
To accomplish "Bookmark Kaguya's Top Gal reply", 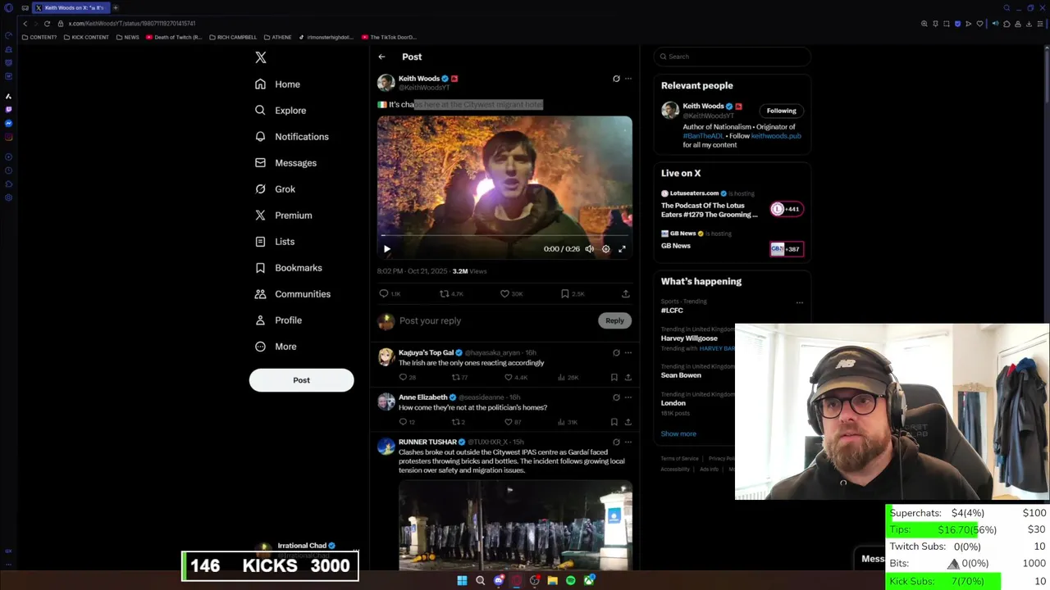I will (x=614, y=378).
